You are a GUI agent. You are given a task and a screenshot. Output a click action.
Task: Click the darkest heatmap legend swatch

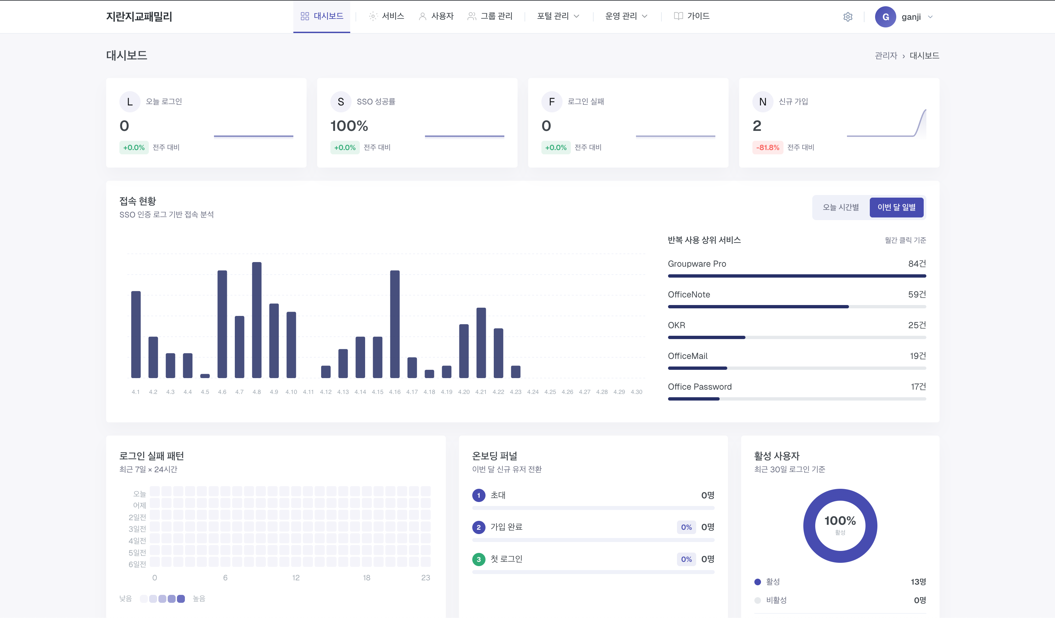point(181,599)
